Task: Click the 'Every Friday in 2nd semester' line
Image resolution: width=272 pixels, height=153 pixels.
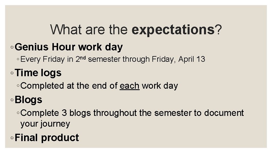Action: point(113,59)
